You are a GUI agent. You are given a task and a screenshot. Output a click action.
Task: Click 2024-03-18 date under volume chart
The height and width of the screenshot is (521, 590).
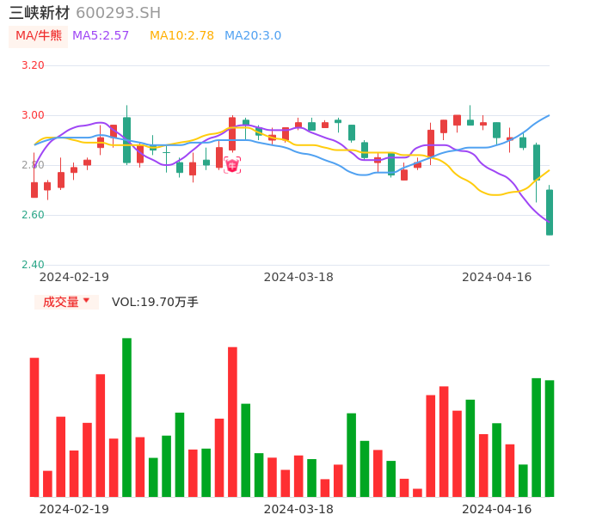(x=298, y=509)
